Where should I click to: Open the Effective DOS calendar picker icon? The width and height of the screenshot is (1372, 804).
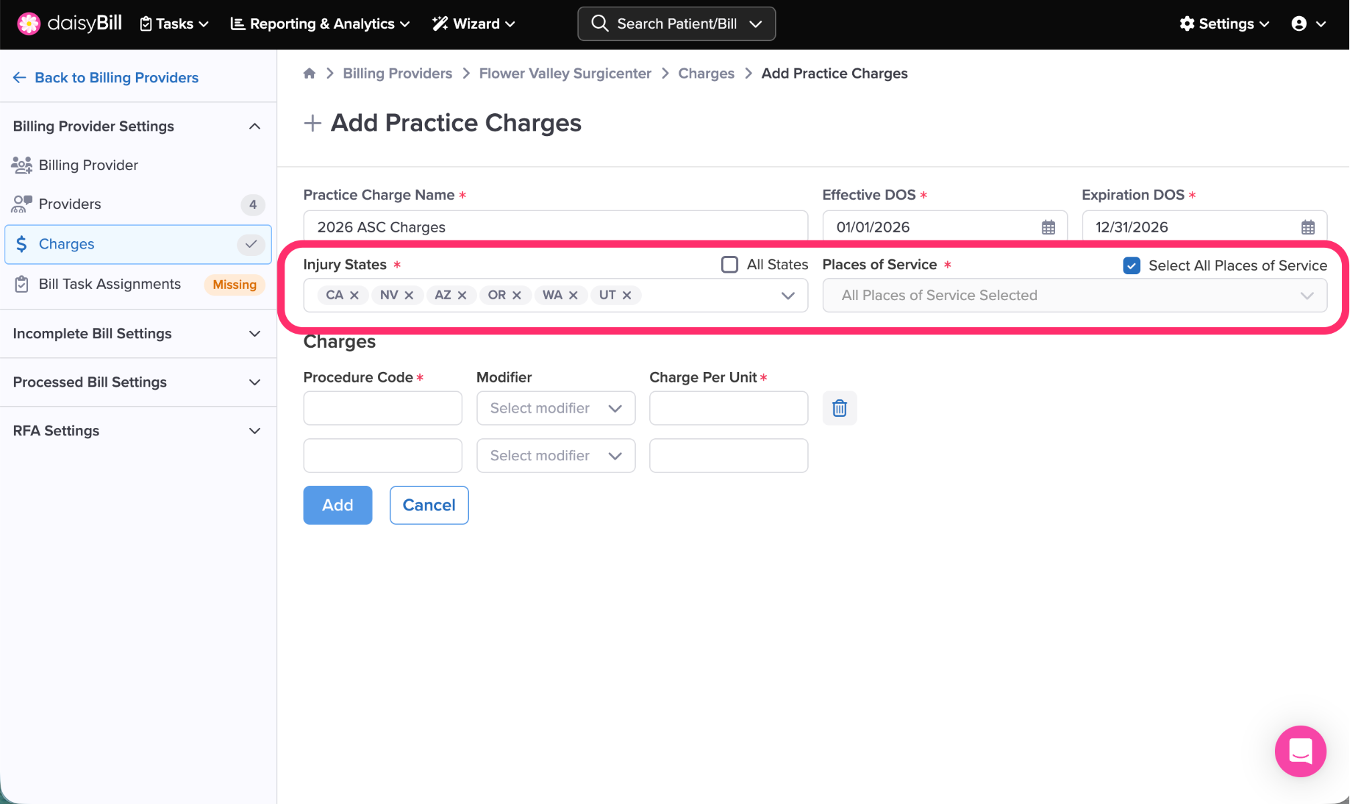tap(1048, 227)
